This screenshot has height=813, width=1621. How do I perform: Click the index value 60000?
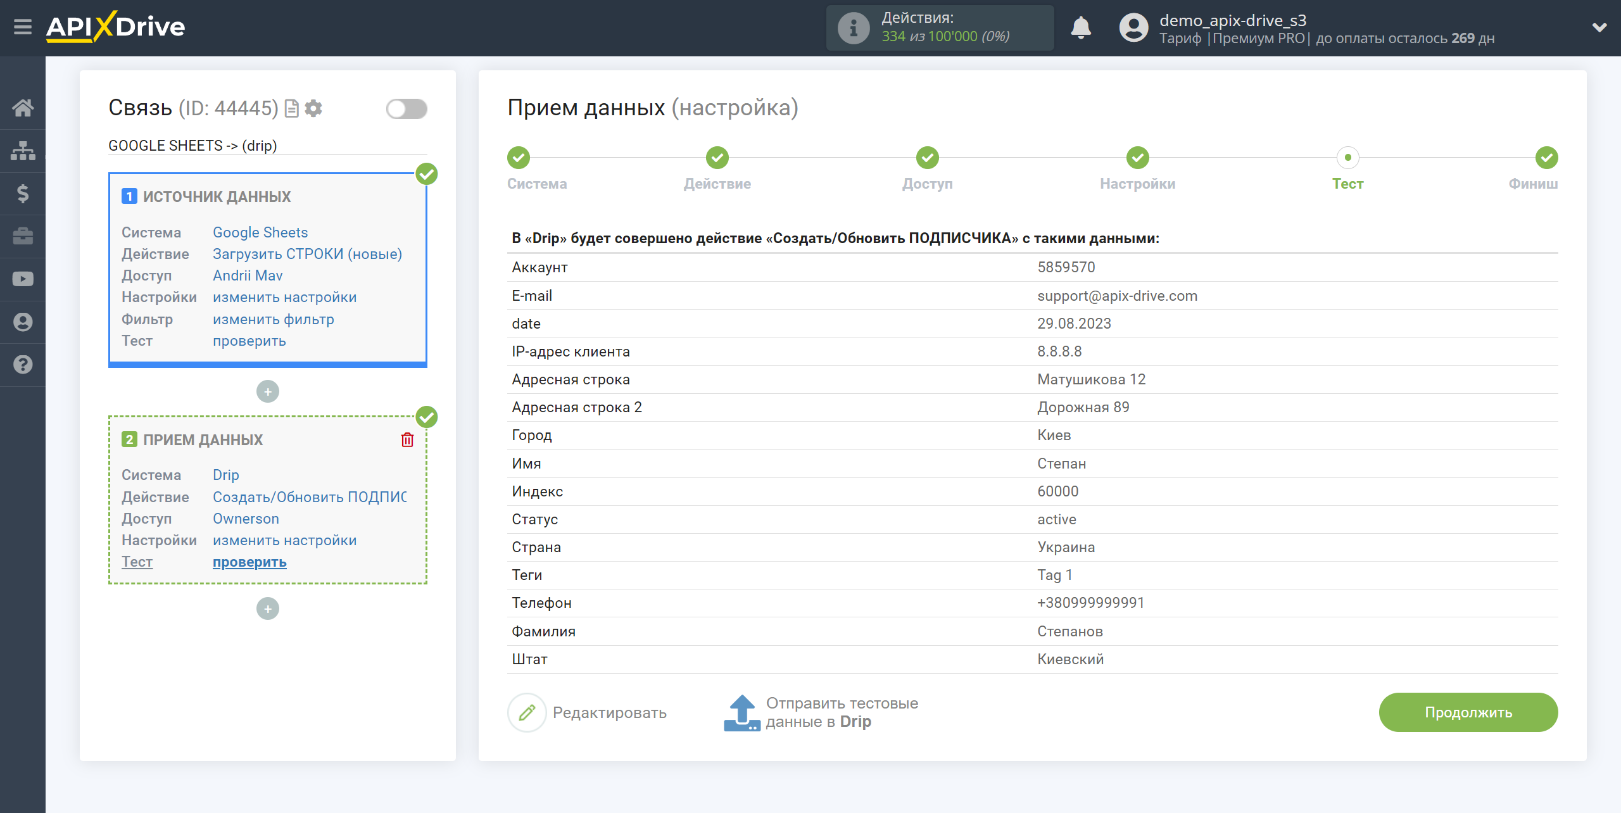(x=1057, y=491)
